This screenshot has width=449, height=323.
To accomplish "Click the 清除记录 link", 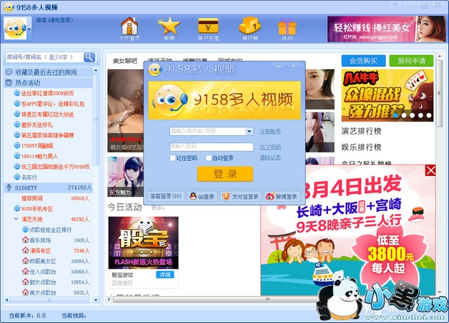I will [x=270, y=157].
